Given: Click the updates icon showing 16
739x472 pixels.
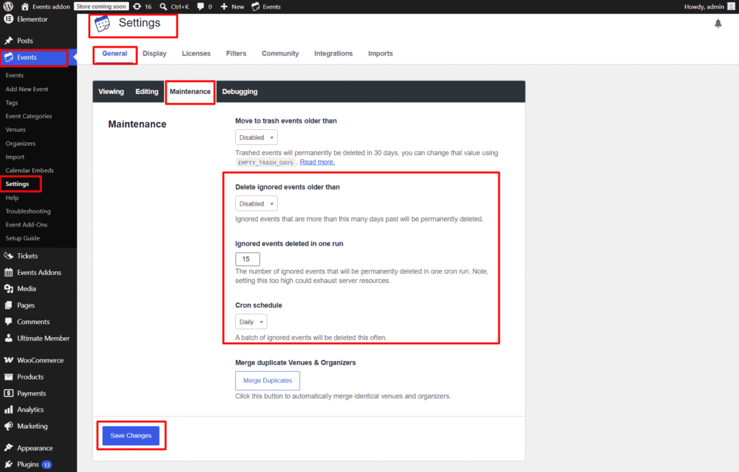Looking at the screenshot, I should [137, 6].
